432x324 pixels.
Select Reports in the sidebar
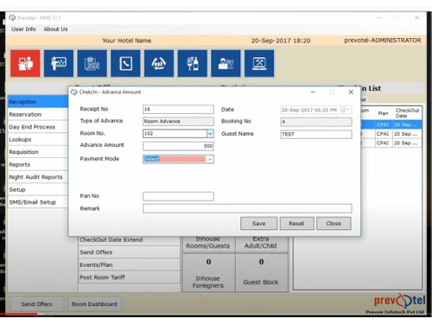(x=38, y=164)
